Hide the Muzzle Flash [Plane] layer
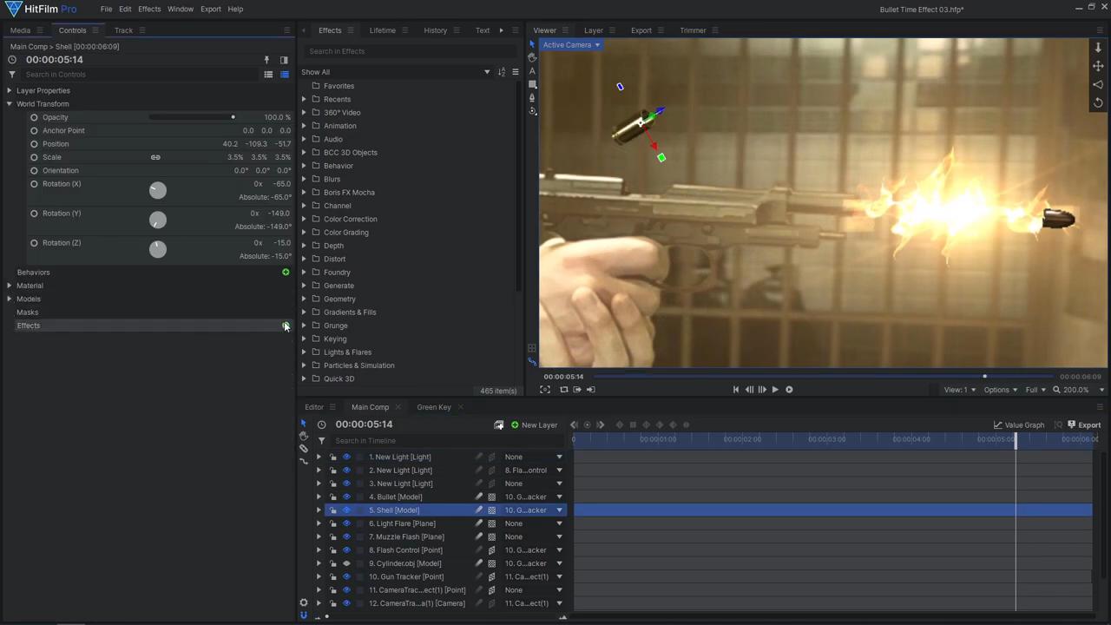The width and height of the screenshot is (1111, 625). click(x=346, y=537)
